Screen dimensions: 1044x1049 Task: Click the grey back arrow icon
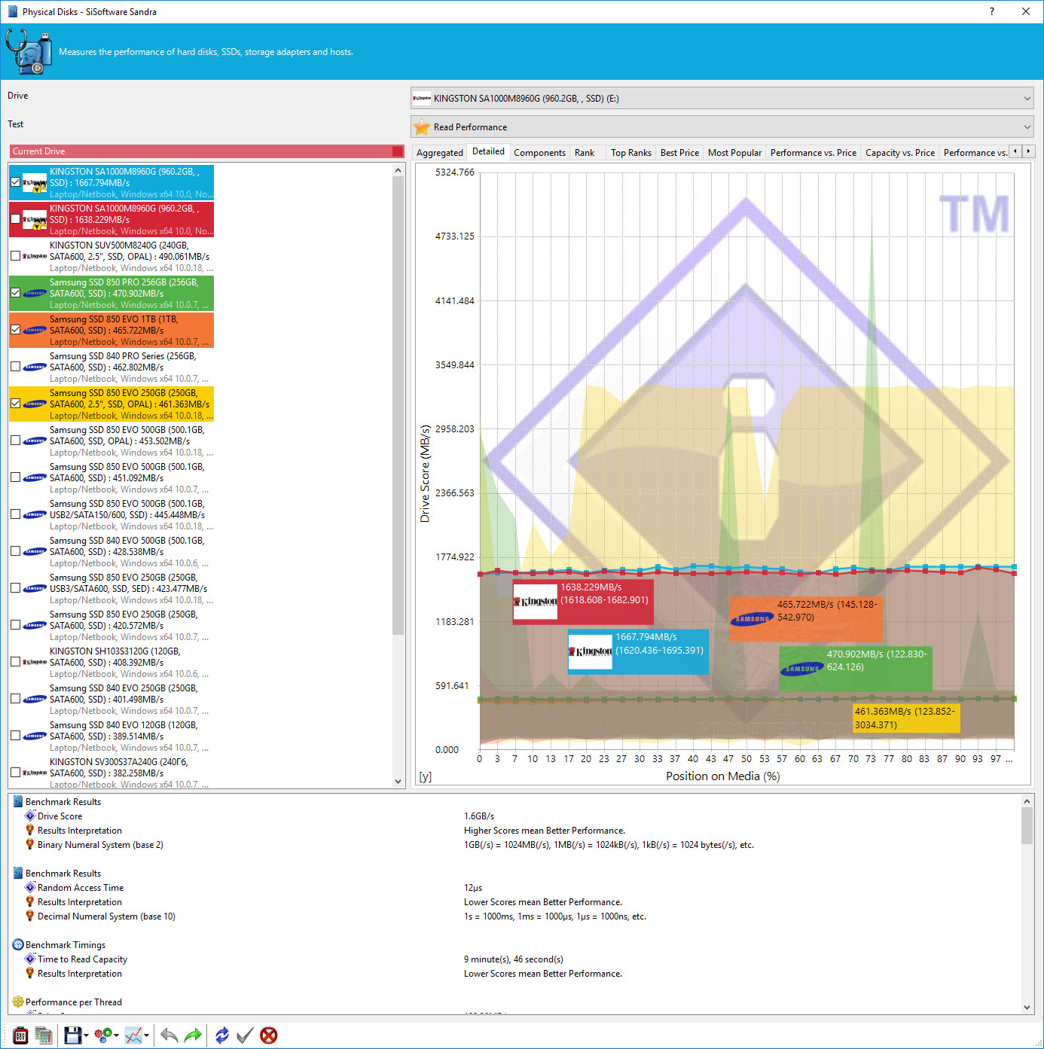169,1035
